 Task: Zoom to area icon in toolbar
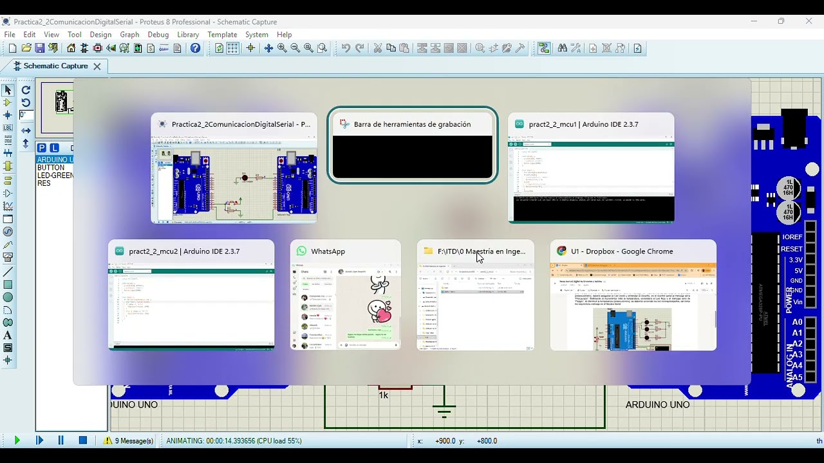(323, 48)
